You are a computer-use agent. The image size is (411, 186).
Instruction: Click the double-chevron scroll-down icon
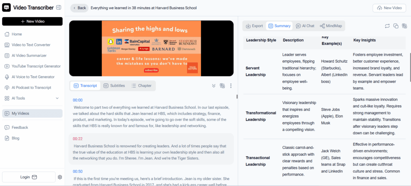tap(214, 86)
